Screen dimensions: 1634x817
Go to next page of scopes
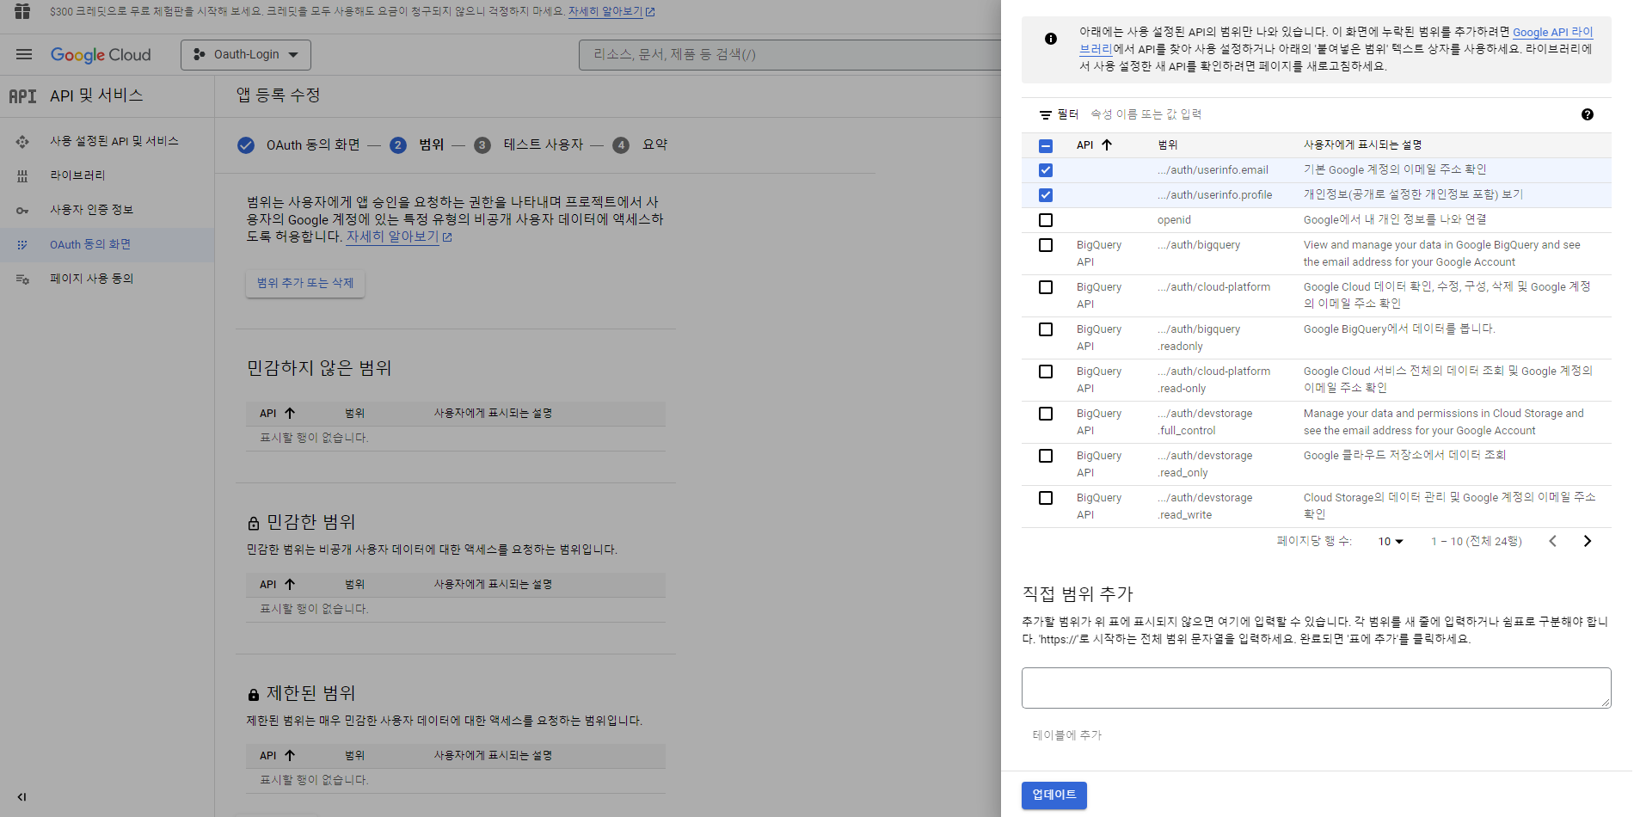point(1588,541)
